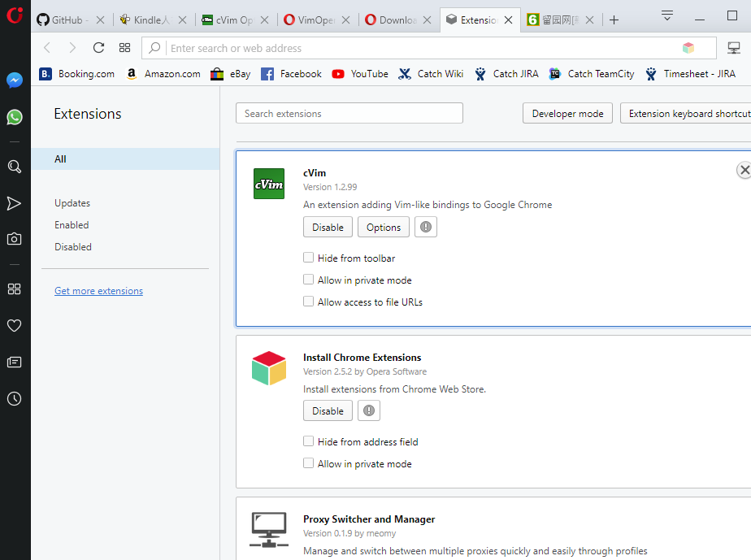Close the cVim Options tab
This screenshot has width=751, height=560.
tap(264, 20)
